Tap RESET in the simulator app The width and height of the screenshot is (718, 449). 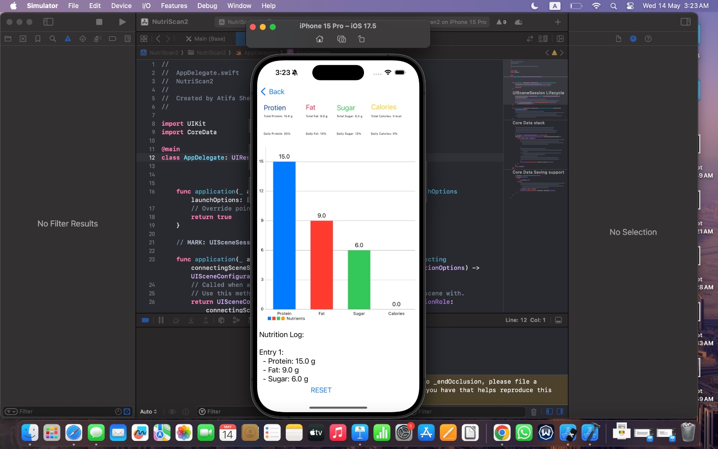coord(321,390)
